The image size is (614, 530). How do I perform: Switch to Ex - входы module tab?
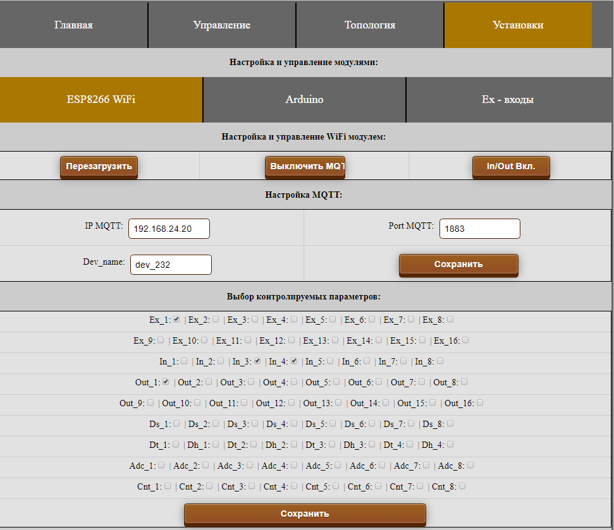507,100
